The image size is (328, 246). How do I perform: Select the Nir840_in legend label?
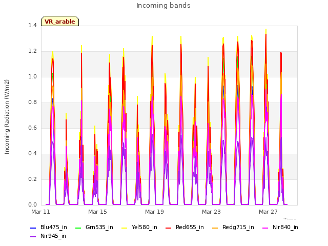pyautogui.click(x=285, y=228)
